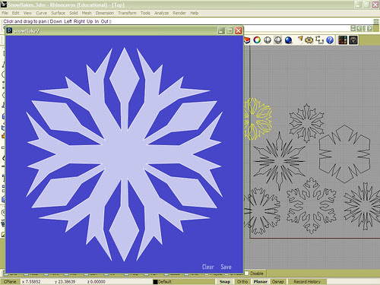This screenshot has width=380, height=285.
Task: Select the fern-like branched snowflake curve
Action: [x=312, y=205]
